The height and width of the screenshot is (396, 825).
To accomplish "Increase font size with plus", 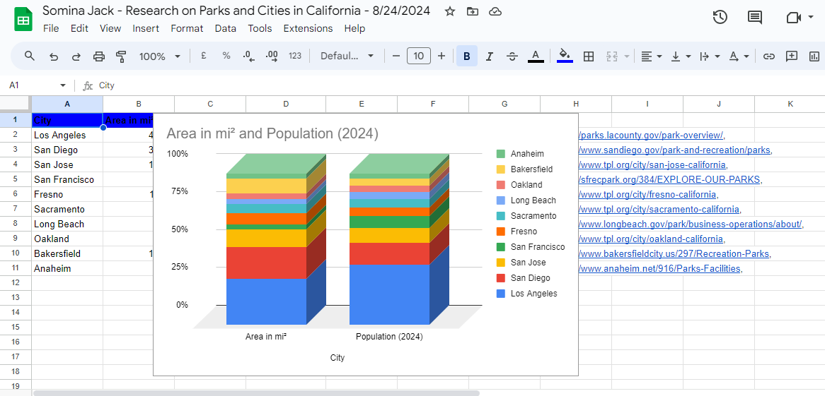I will coord(442,56).
